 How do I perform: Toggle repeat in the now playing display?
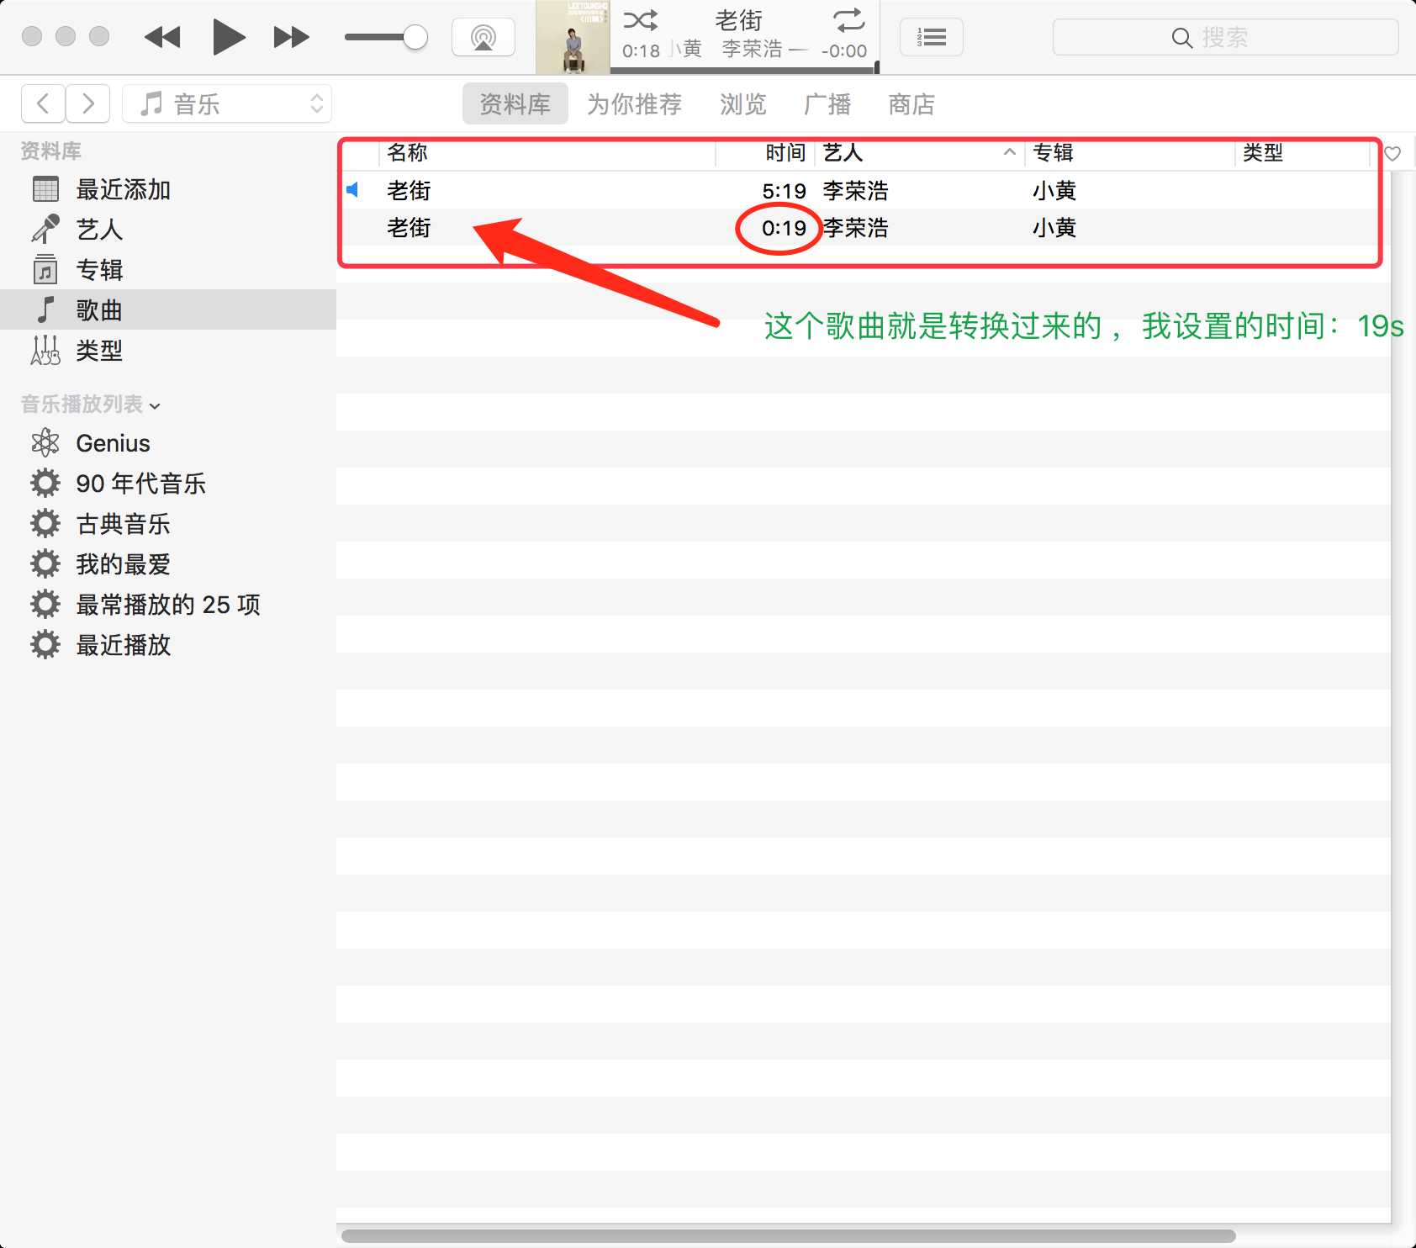[848, 20]
